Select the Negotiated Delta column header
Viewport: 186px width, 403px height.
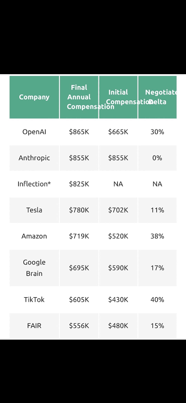point(157,97)
